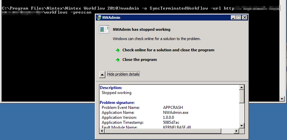287x140 pixels.
Task: Click the 'Application Version:' label
Action: tap(119, 117)
